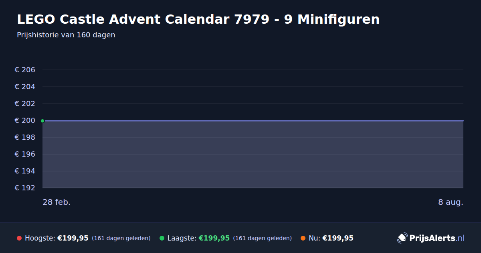
Task: Click the price line at € 200
Action: pos(253,120)
